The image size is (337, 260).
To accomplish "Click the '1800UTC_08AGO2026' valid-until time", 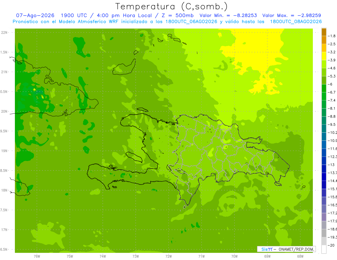I will click(296, 22).
